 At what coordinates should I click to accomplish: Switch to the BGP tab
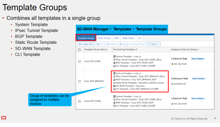pyautogui.click(x=116, y=38)
